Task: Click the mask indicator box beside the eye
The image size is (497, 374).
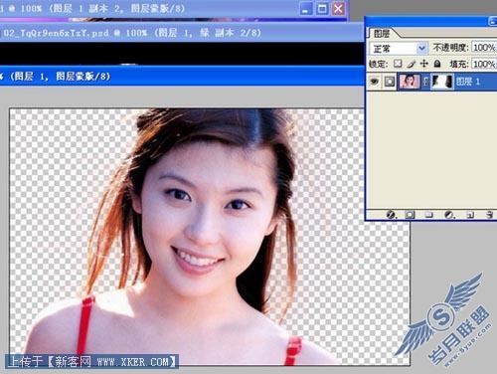Action: (390, 82)
